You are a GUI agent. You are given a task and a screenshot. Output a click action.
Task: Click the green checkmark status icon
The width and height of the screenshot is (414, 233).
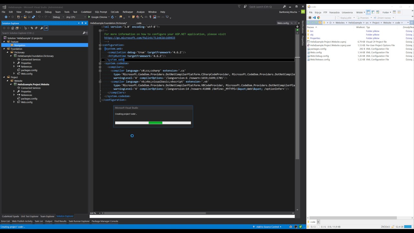(x=300, y=227)
